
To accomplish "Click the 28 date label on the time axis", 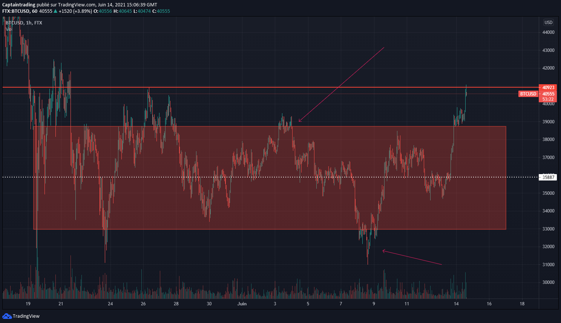I will (176, 304).
